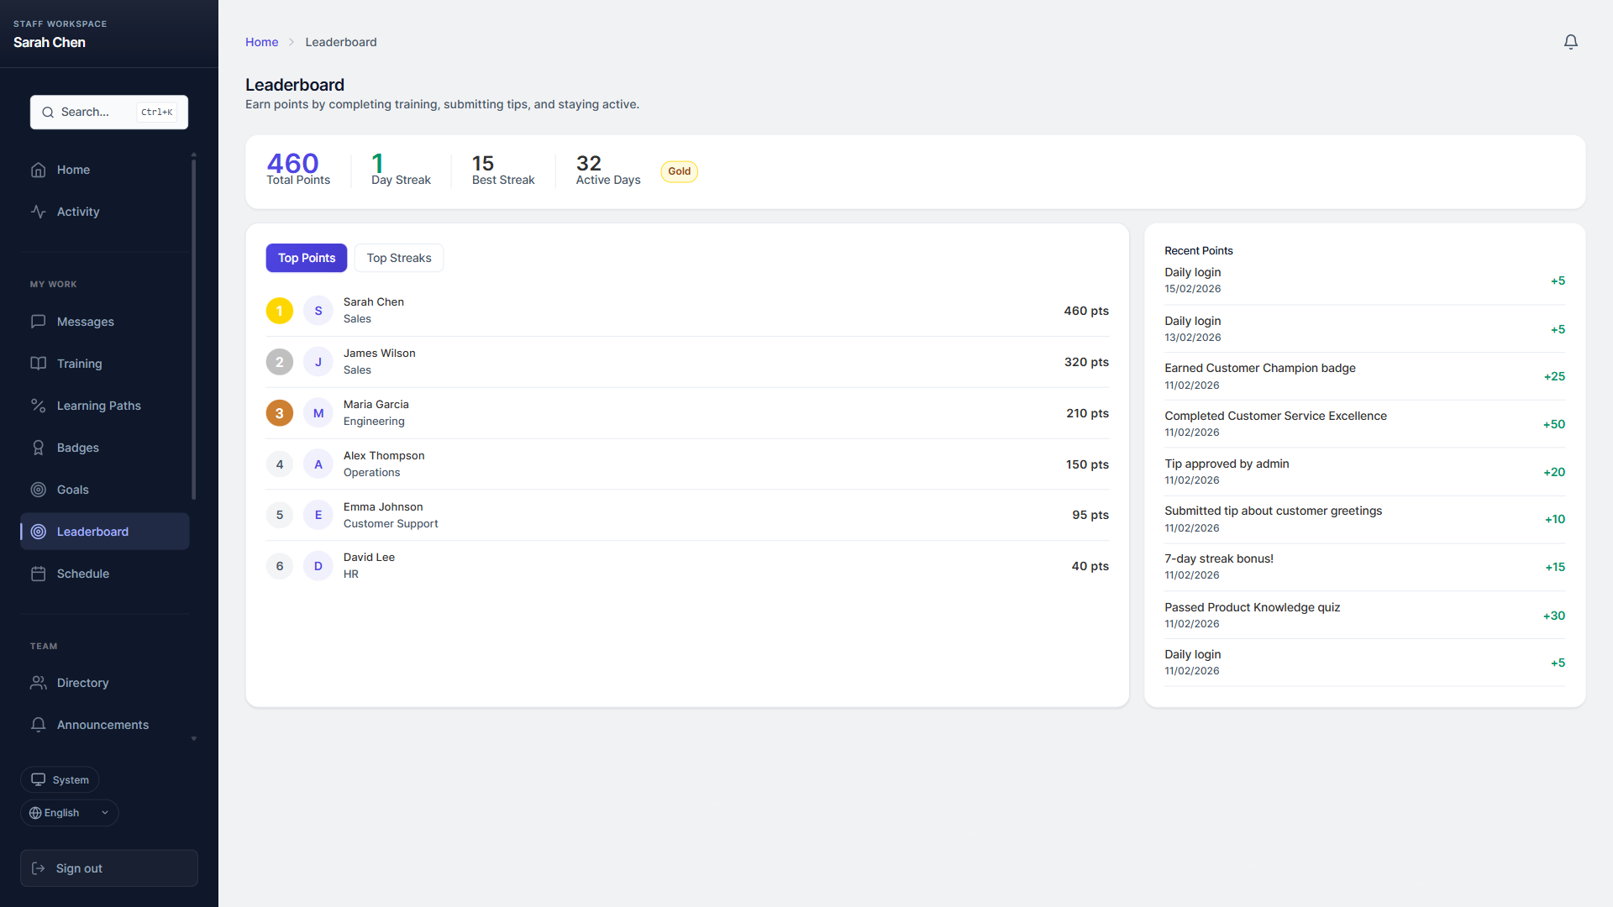
Task: Follow the Home breadcrumb link
Action: click(261, 42)
